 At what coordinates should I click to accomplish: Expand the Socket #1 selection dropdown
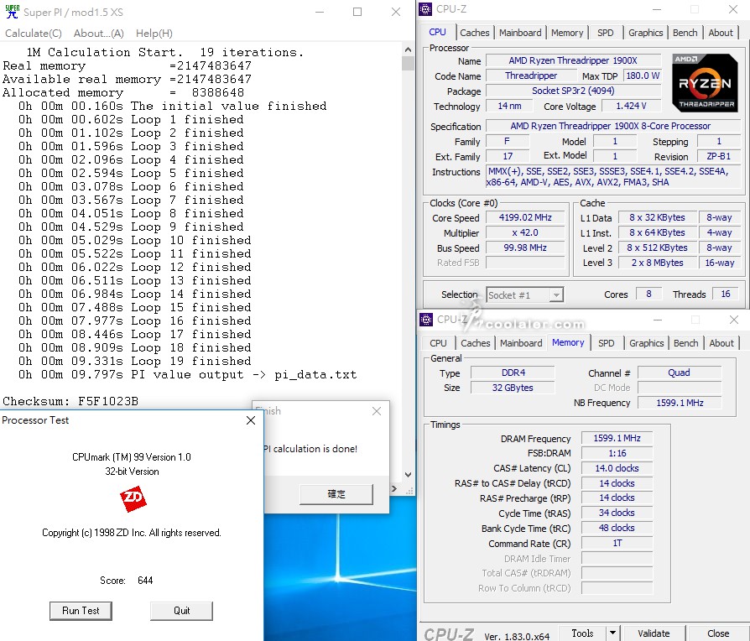point(556,295)
